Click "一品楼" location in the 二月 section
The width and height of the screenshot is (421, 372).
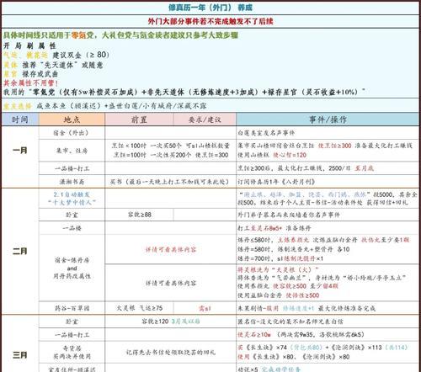tap(72, 228)
